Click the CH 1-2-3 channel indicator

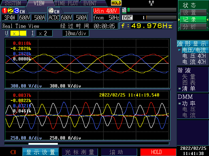(13, 11)
